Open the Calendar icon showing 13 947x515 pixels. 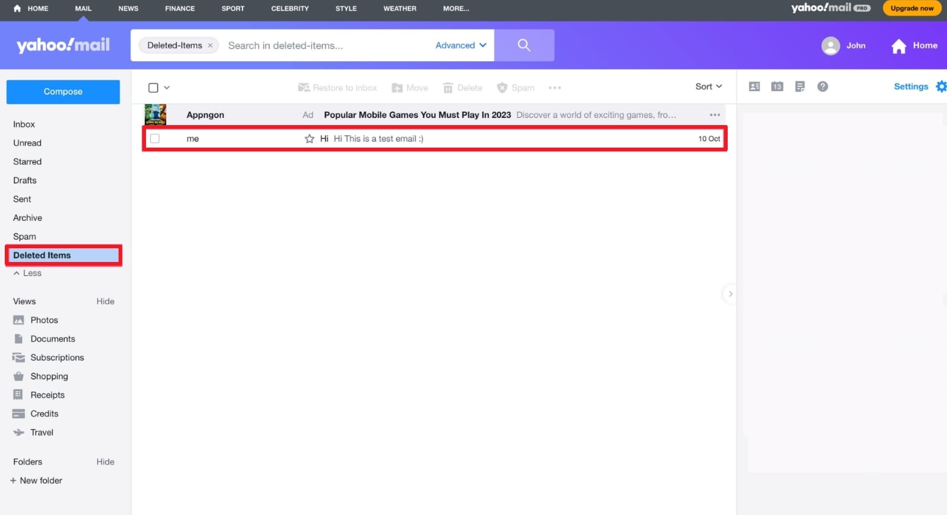[777, 86]
